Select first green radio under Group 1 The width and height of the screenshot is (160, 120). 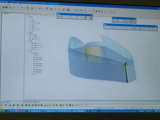[x=34, y=57]
